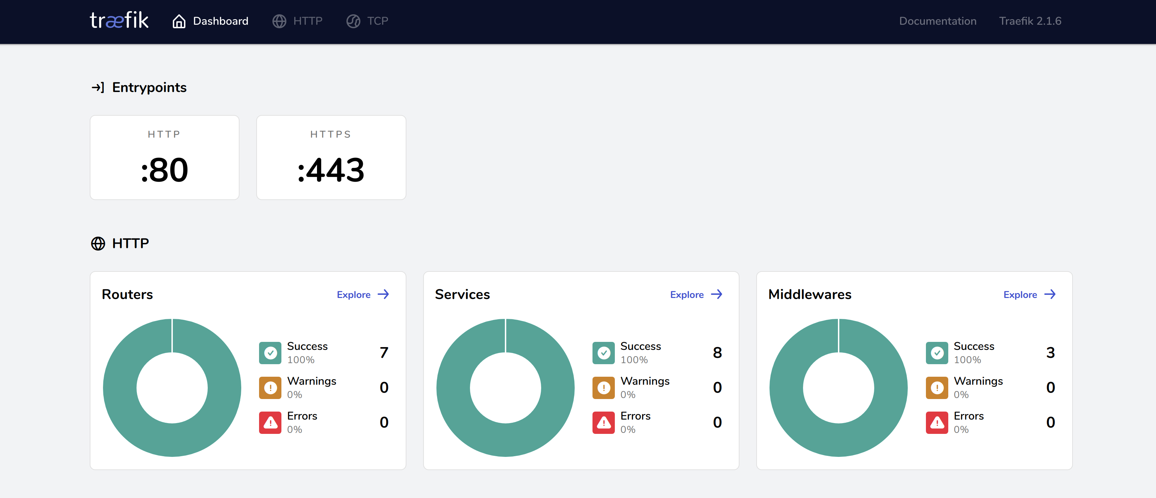Select the HTTPS :443 entrypoint card
Screen dimensions: 1156x498
(331, 158)
